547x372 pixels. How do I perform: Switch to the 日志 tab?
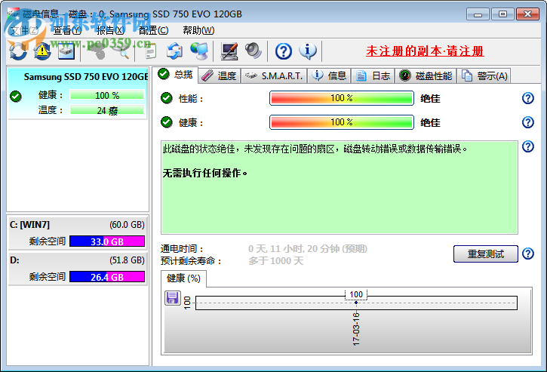[x=373, y=75]
